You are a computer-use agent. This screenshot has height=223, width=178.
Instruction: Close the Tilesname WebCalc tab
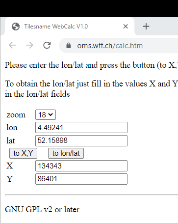[x=126, y=27]
